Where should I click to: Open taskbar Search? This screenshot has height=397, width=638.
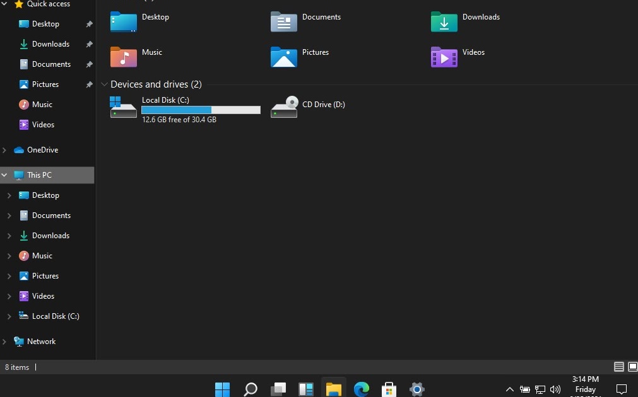pyautogui.click(x=251, y=389)
